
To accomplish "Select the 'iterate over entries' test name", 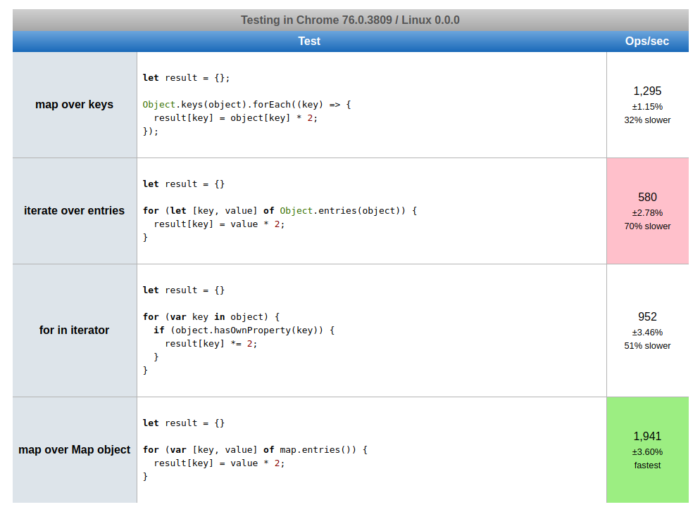I will click(74, 210).
